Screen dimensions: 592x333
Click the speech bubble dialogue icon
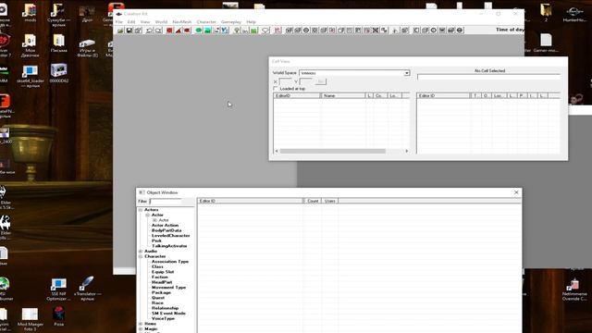pos(265,31)
